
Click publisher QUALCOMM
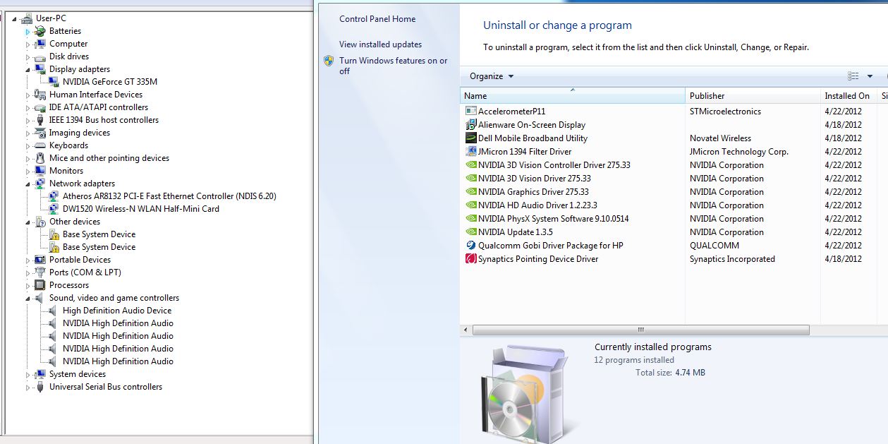(x=714, y=246)
